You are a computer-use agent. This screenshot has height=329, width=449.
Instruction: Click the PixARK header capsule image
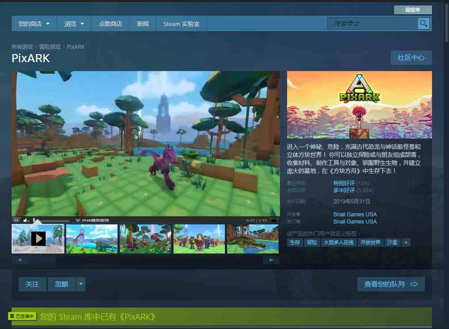(360, 105)
